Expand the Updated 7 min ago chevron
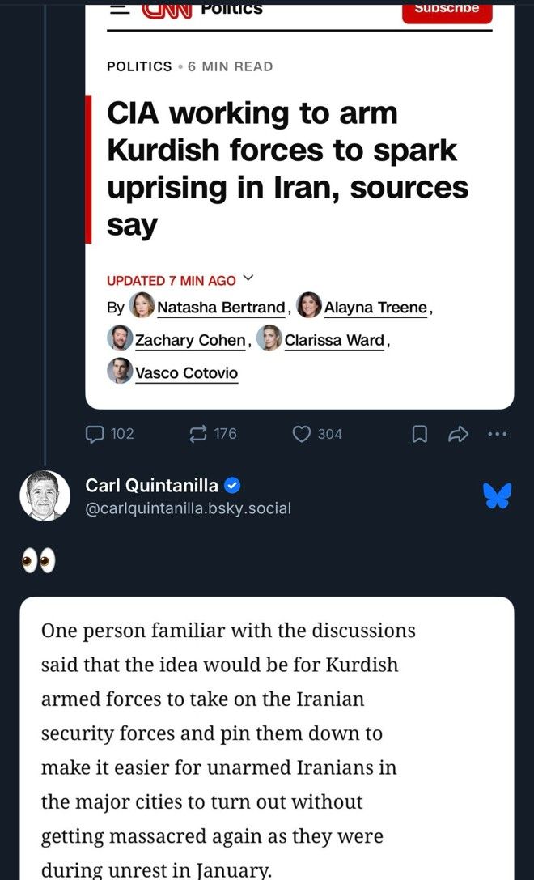This screenshot has height=880, width=534. coord(248,278)
